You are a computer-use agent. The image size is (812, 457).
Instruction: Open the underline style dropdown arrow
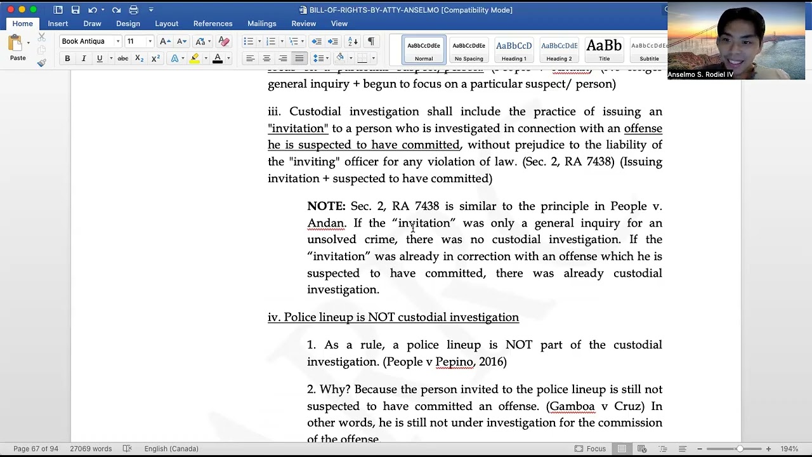click(111, 58)
